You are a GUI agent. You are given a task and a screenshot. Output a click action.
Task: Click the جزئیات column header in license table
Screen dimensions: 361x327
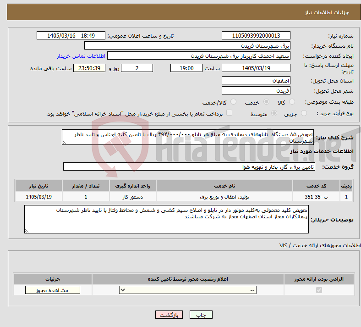coord(53,279)
